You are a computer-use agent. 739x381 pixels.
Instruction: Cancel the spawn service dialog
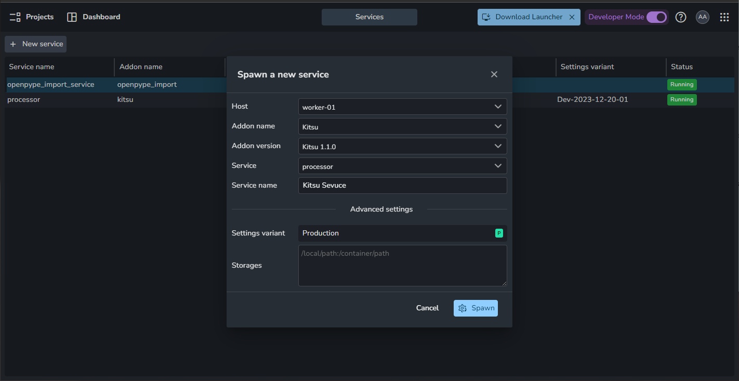[427, 308]
